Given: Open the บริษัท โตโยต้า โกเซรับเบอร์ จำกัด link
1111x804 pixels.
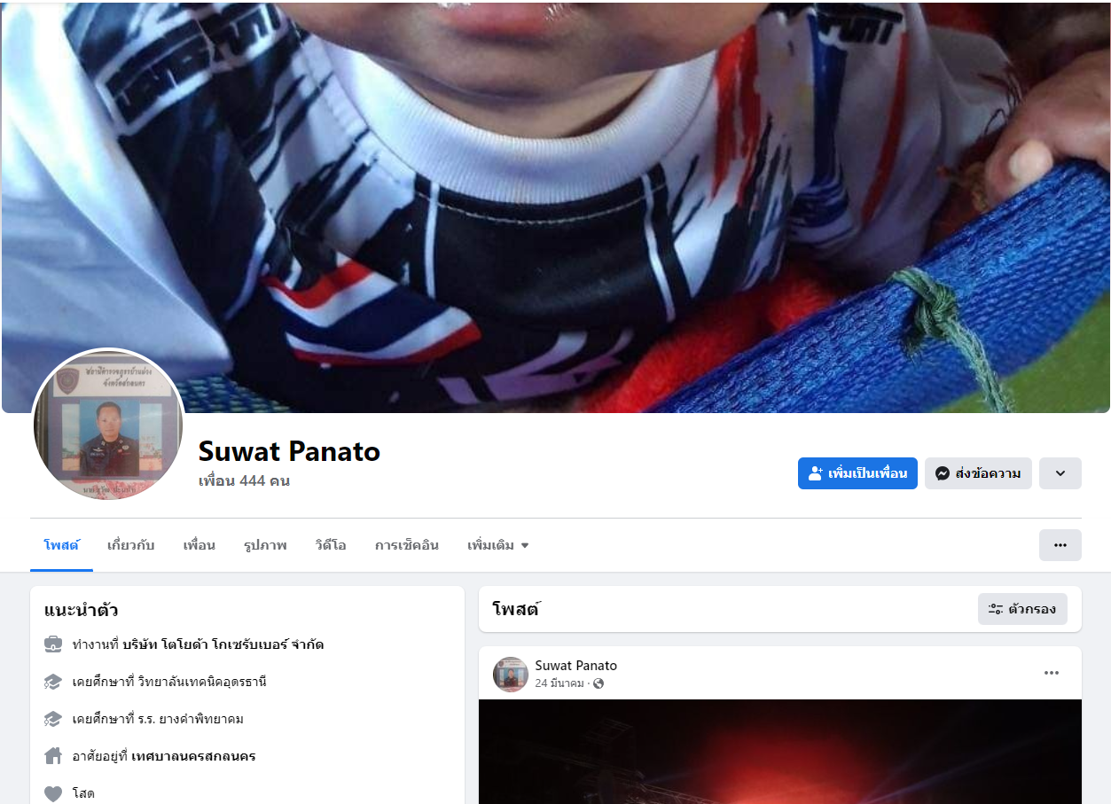Looking at the screenshot, I should coord(223,644).
